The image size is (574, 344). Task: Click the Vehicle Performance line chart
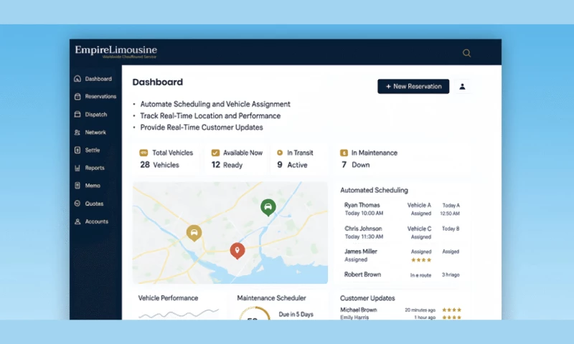(x=179, y=314)
